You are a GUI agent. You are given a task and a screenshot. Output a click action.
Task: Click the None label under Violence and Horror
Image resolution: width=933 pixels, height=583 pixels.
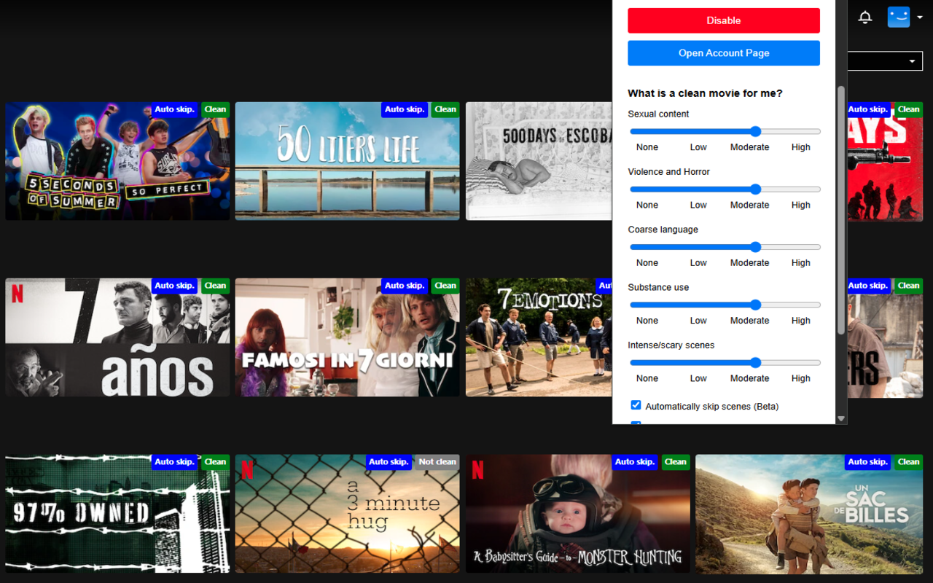click(x=647, y=205)
